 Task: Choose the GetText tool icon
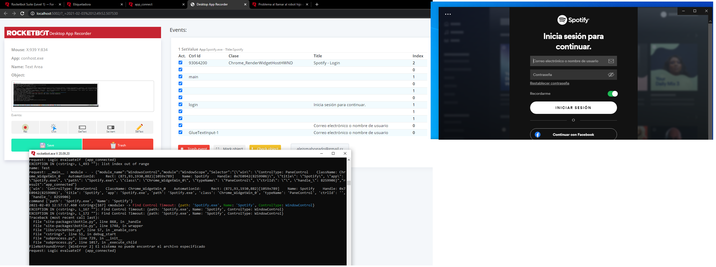(x=82, y=127)
